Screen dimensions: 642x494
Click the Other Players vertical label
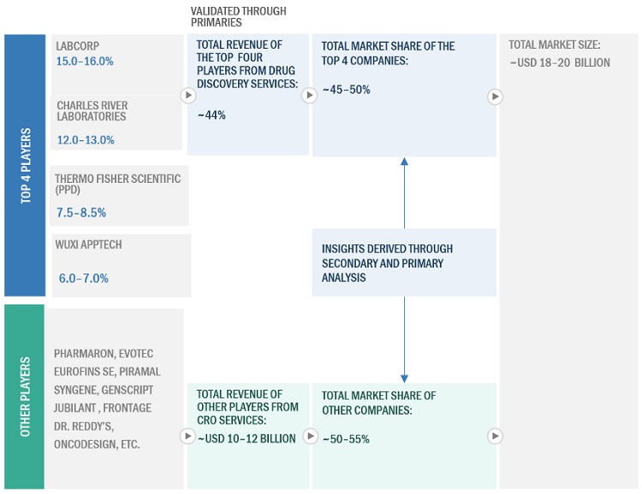[x=25, y=397]
